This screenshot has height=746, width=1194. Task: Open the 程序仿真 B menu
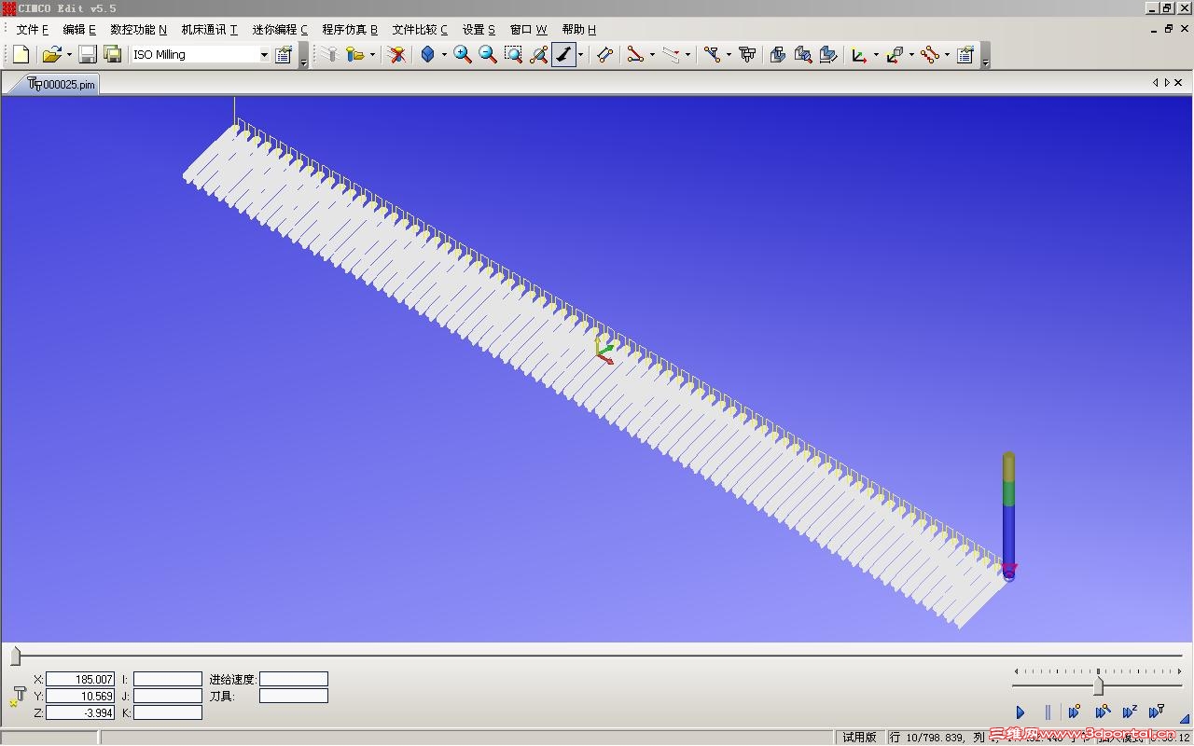(x=350, y=29)
